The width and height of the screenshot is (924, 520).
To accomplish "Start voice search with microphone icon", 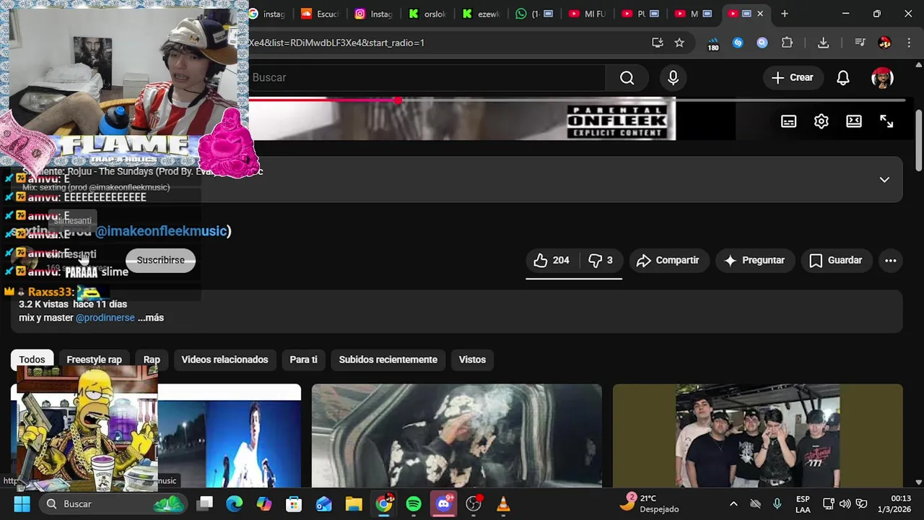I will pos(673,77).
